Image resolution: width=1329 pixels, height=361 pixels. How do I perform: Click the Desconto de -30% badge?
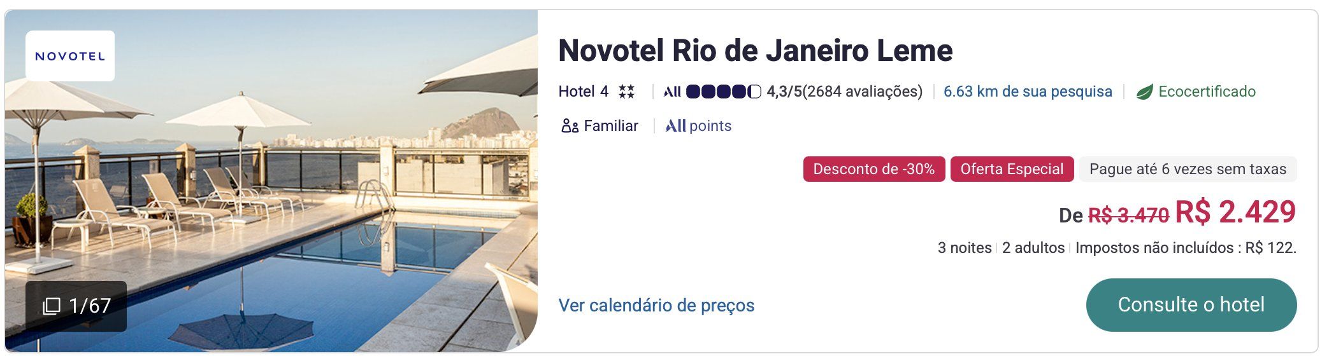click(873, 169)
